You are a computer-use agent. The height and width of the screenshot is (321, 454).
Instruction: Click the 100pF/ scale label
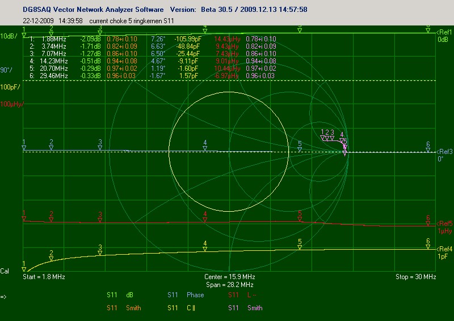10,87
